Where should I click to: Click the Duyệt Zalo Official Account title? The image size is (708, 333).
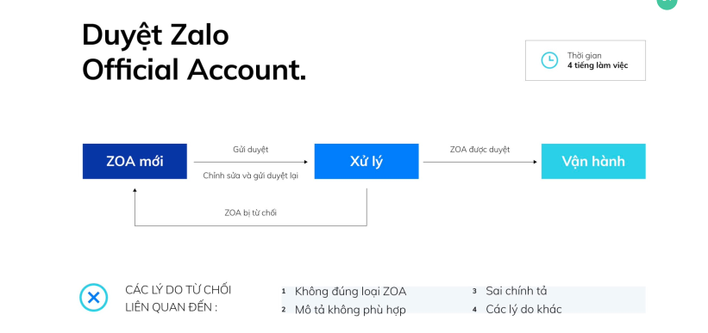[x=194, y=52]
